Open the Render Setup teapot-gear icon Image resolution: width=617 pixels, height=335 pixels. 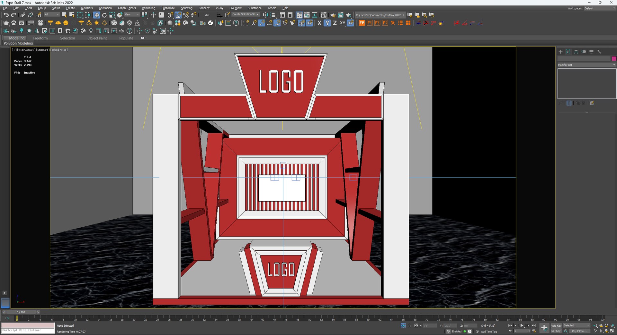[333, 15]
